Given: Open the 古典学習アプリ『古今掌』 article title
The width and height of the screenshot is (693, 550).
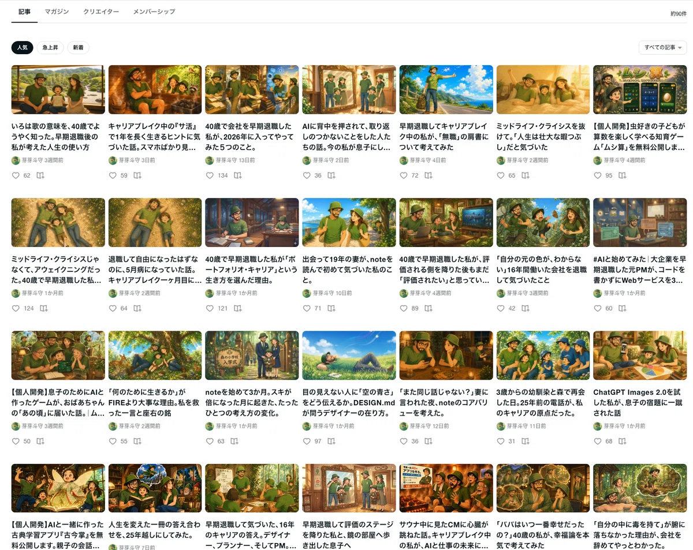Looking at the screenshot, I should pyautogui.click(x=58, y=534).
